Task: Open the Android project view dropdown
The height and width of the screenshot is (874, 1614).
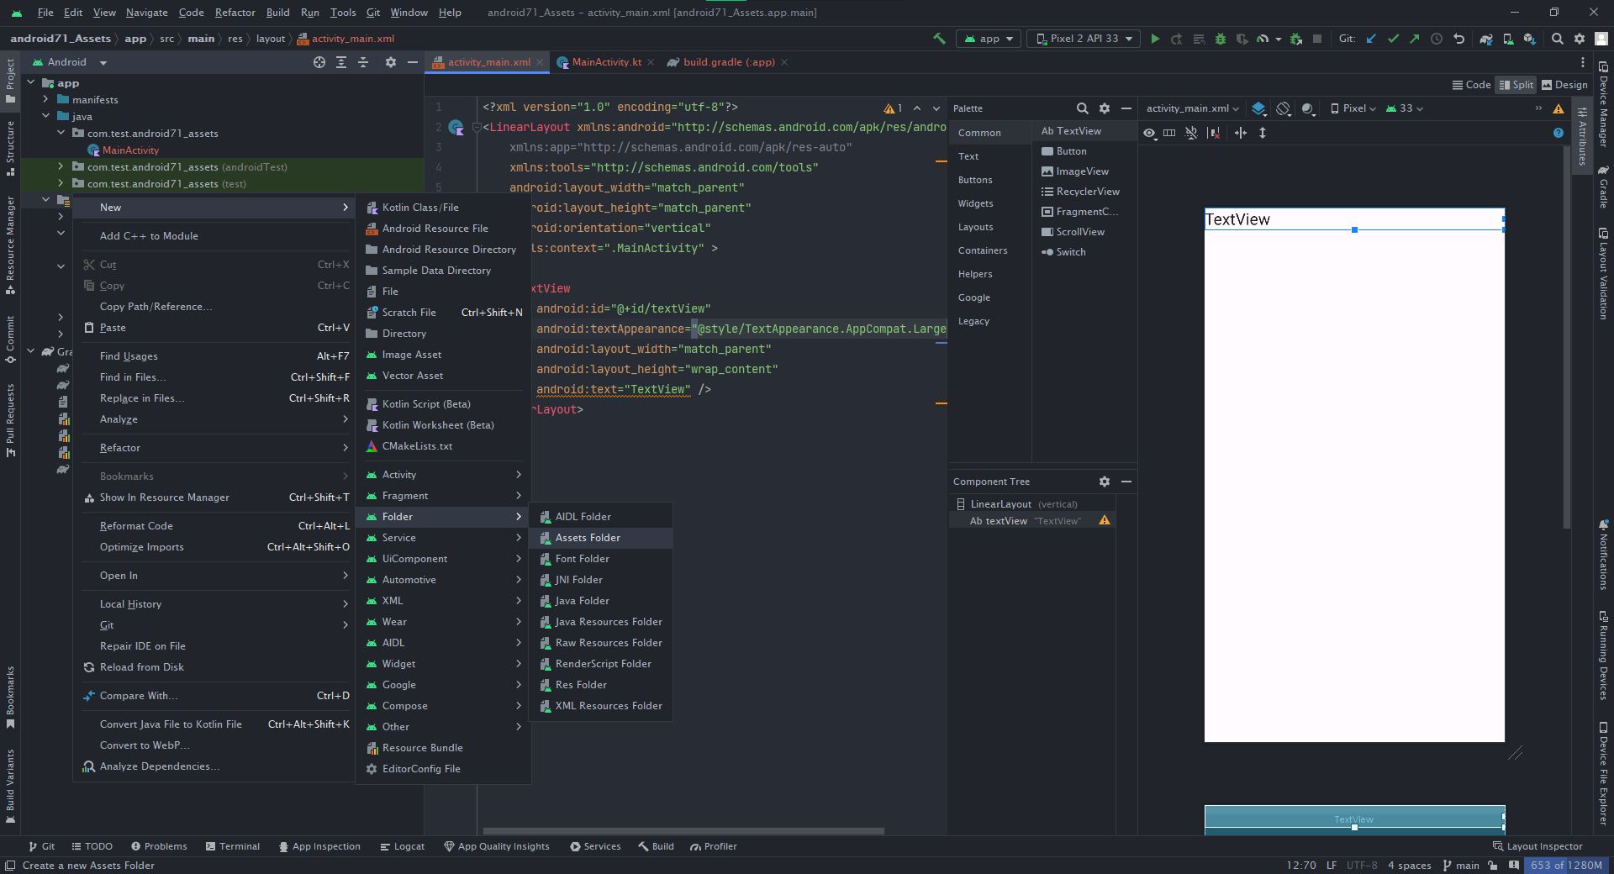Action: point(69,62)
